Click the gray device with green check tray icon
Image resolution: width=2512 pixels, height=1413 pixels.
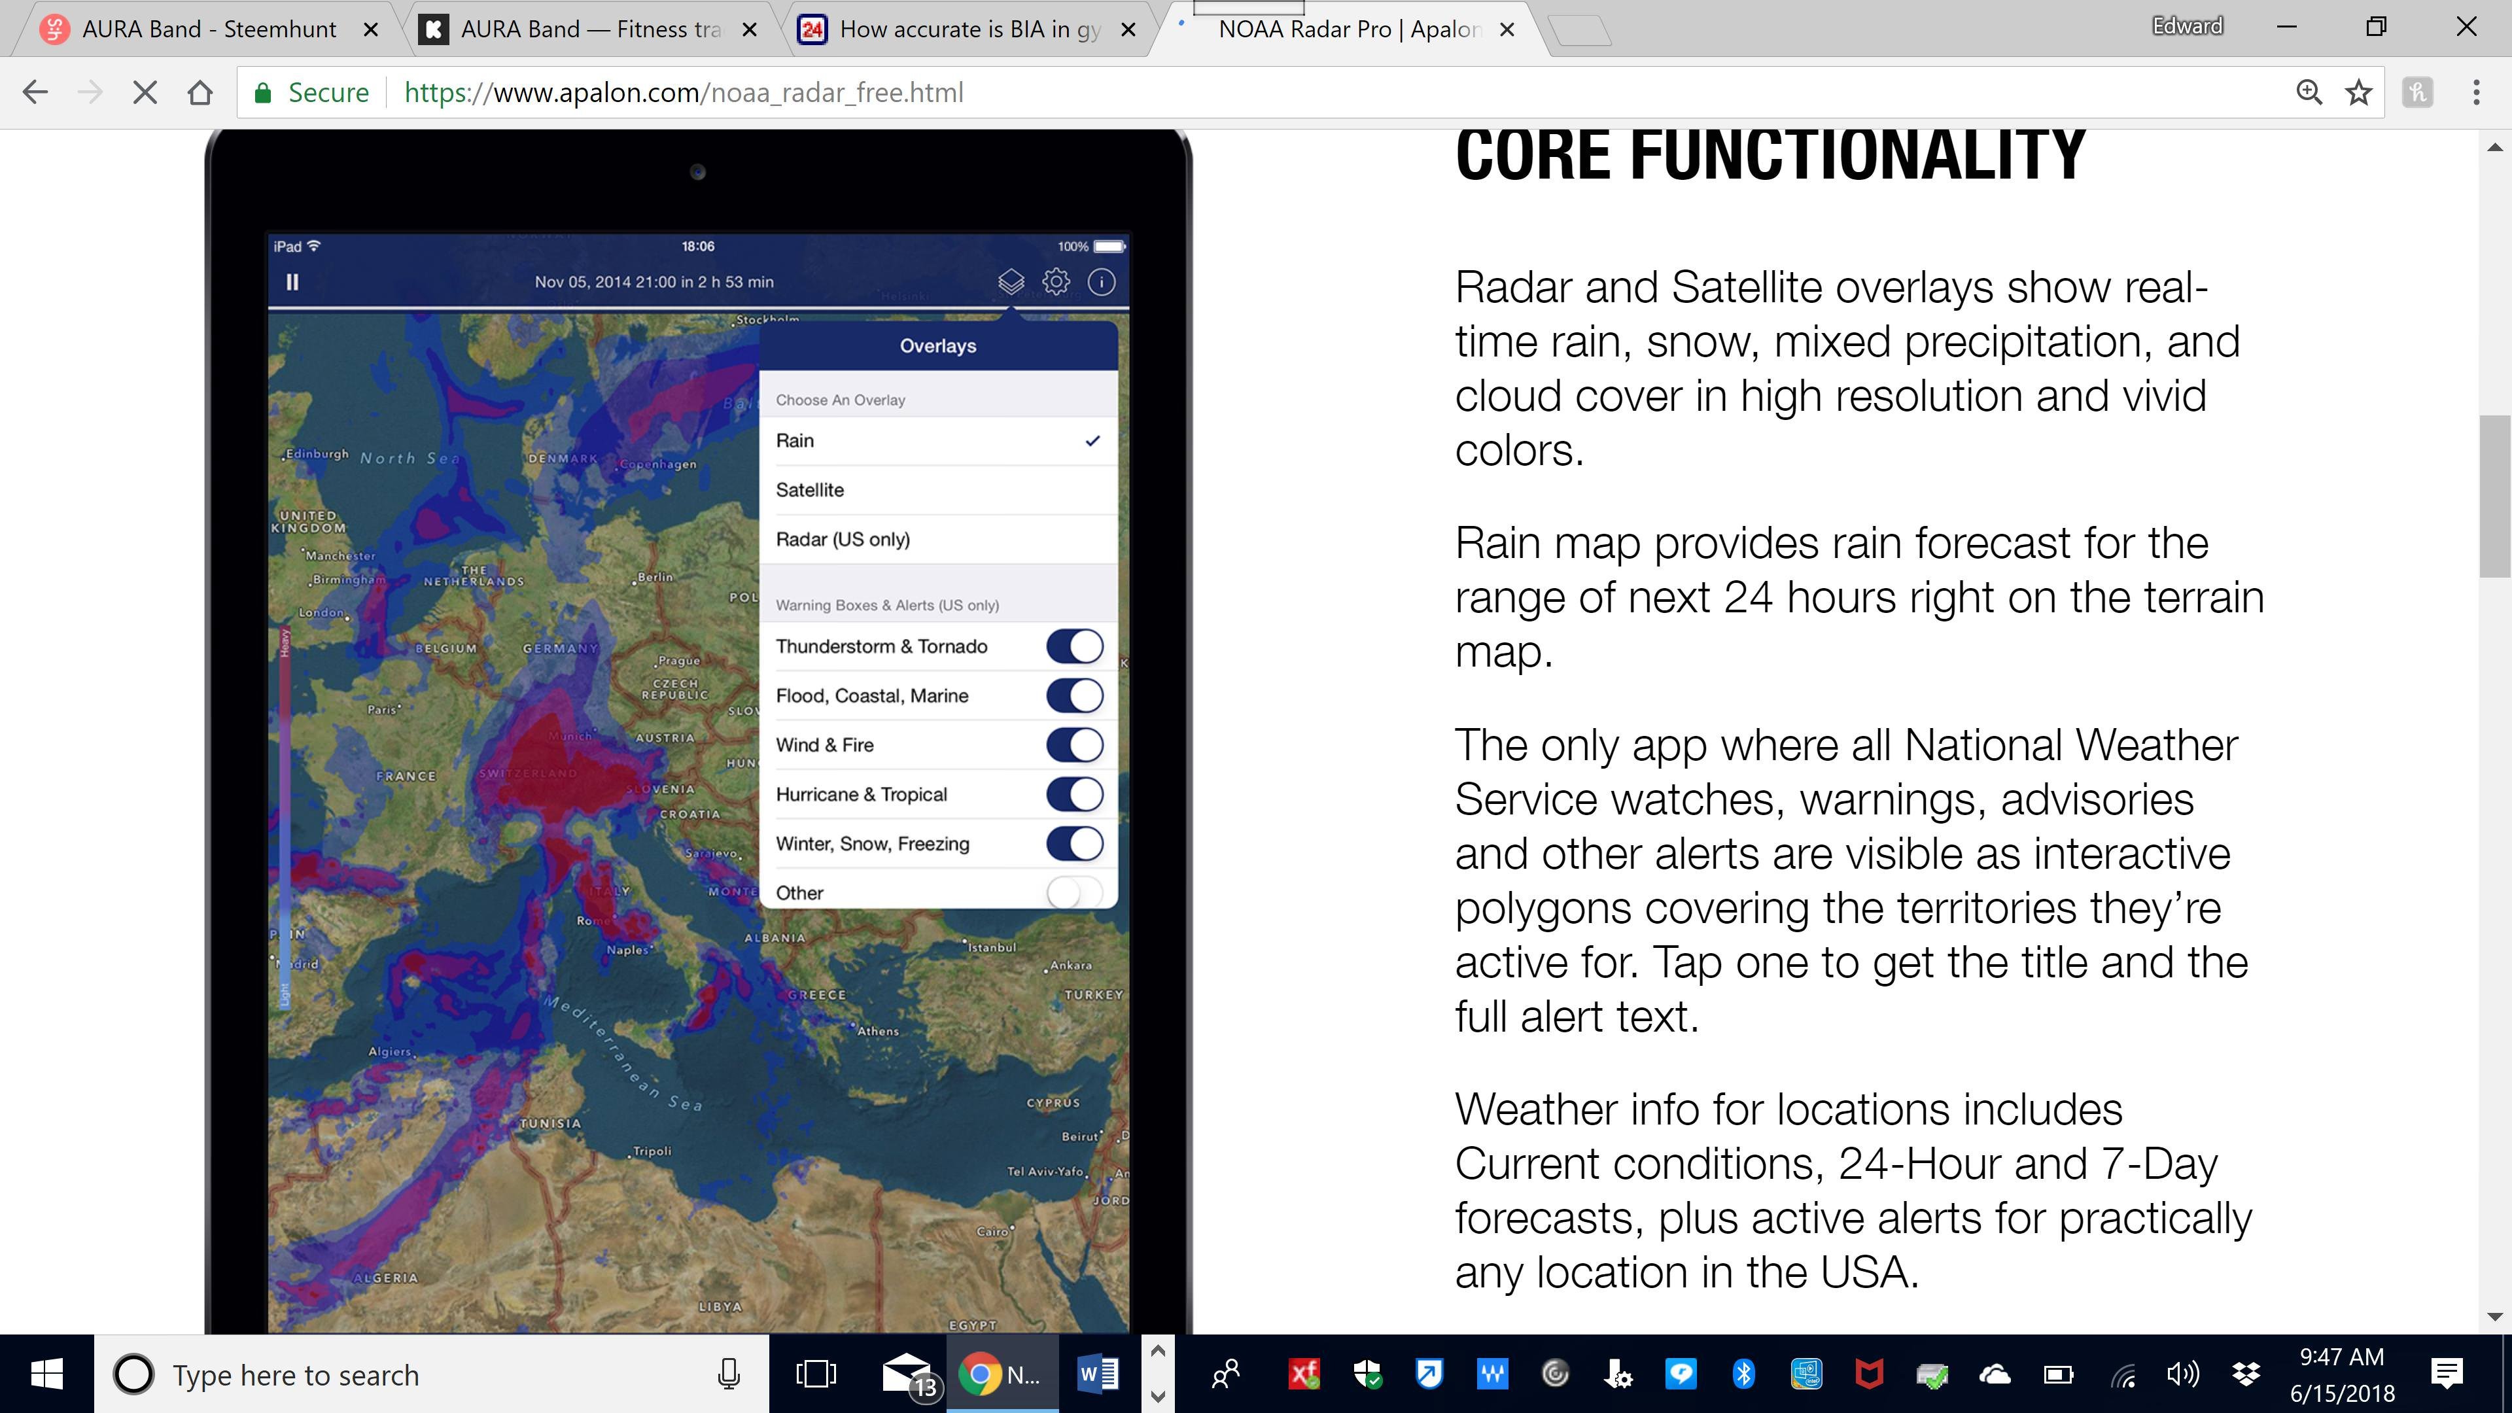click(x=1932, y=1375)
